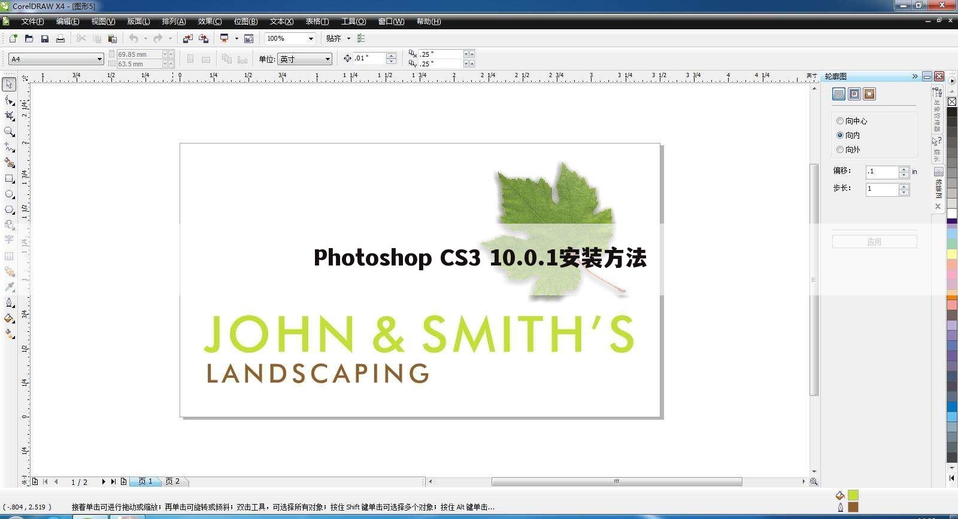Open the Application Launcher dropdown arrow
This screenshot has width=958, height=519.
236,38
